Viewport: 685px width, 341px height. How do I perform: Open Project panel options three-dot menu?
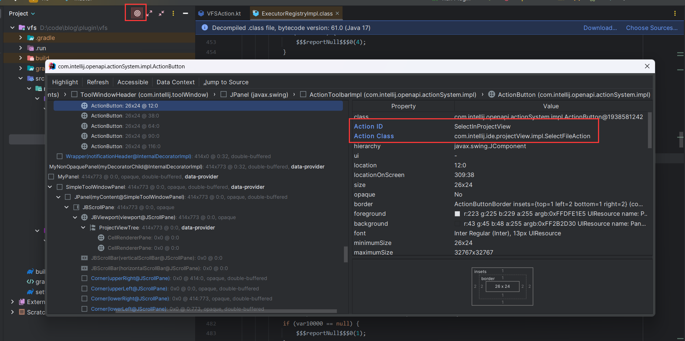tap(173, 13)
